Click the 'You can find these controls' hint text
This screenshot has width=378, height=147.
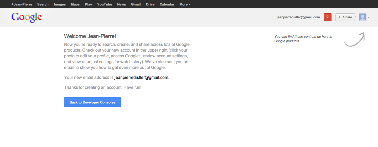tap(303, 39)
